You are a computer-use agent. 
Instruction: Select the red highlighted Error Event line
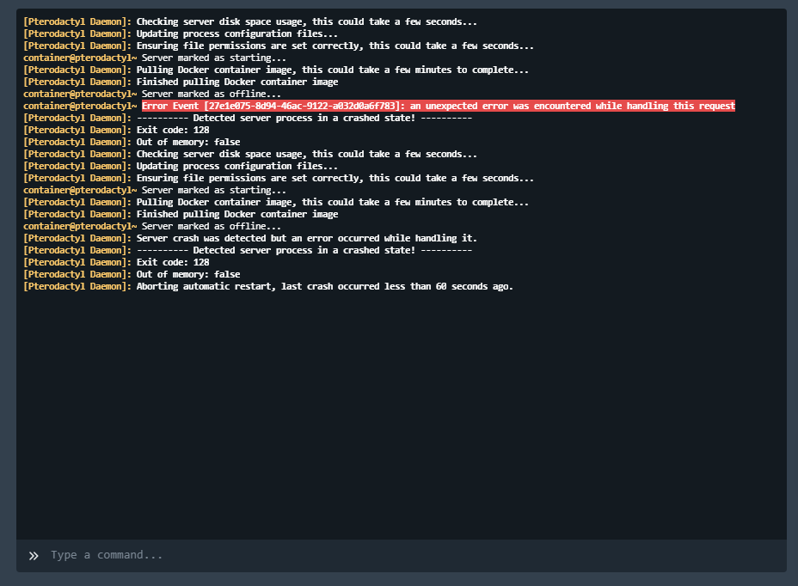tap(439, 106)
